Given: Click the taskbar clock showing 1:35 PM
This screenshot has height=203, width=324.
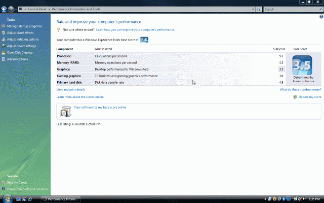Looking at the screenshot, I should [x=314, y=199].
